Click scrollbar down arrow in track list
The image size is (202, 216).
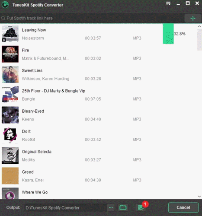199,197
